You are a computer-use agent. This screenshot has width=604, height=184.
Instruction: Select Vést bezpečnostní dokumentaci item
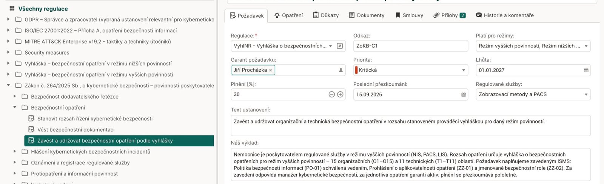click(76, 129)
